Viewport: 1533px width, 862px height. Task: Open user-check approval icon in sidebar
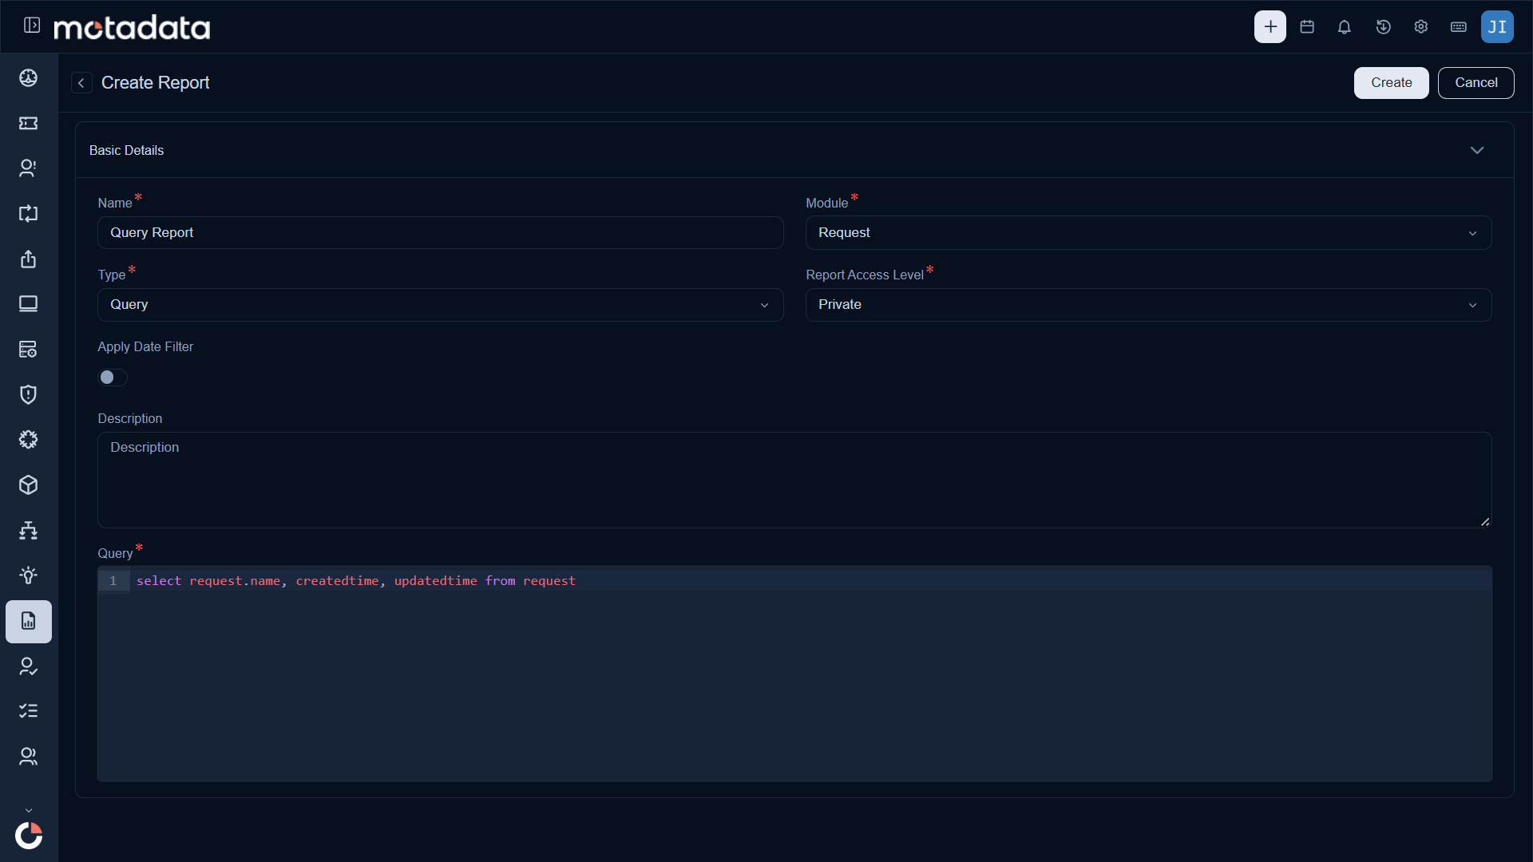(x=29, y=666)
